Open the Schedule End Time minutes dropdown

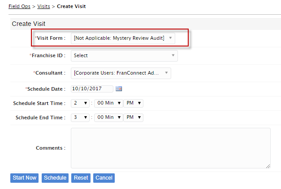point(108,118)
